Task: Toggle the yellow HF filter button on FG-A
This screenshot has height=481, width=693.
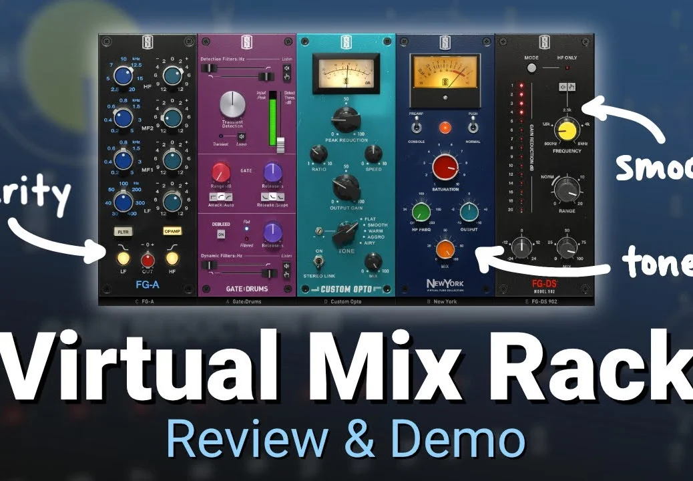Action: (172, 258)
